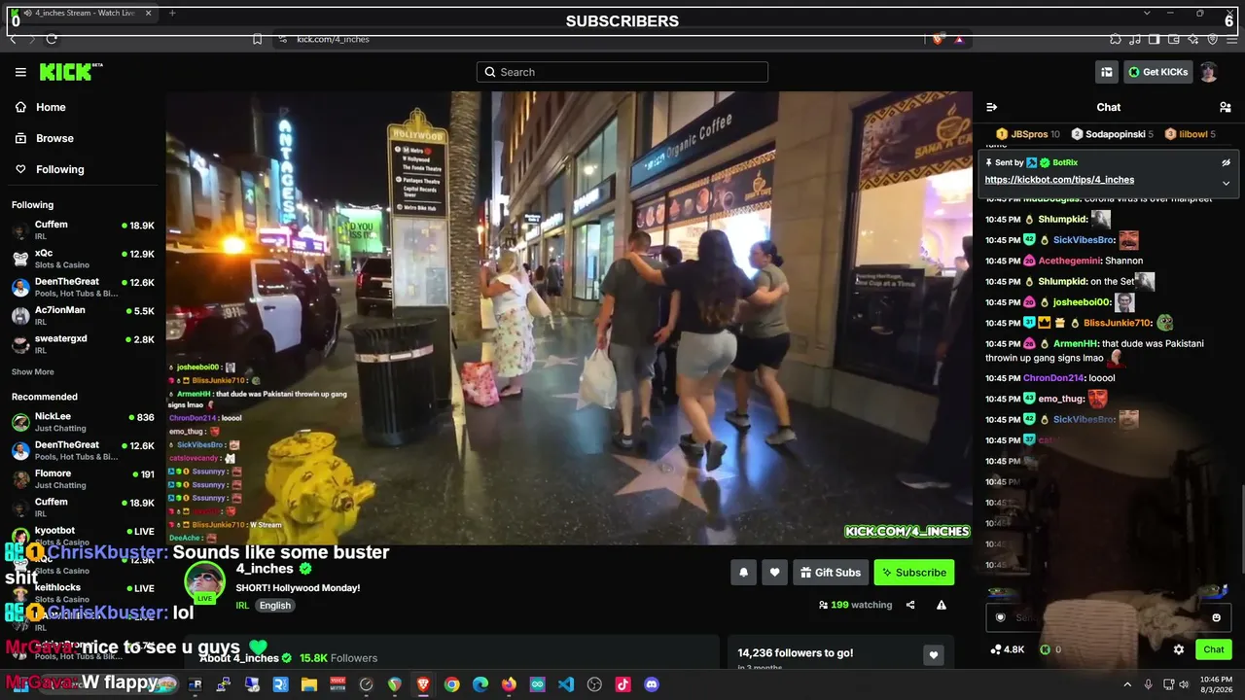
Task: Open File Explorer from taskbar
Action: (309, 684)
